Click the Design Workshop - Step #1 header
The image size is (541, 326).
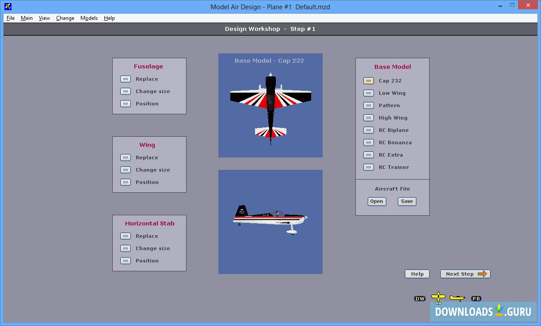[x=270, y=29]
